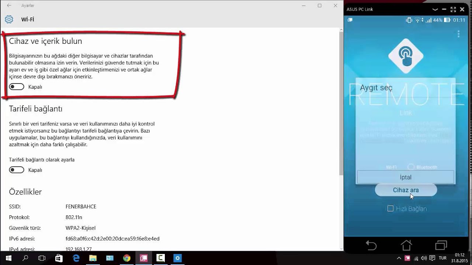The height and width of the screenshot is (265, 472).
Task: Tap the Android recent apps button
Action: pos(441,245)
